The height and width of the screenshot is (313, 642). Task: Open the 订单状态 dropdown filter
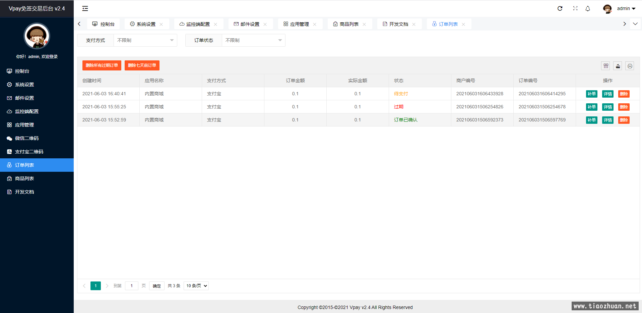pyautogui.click(x=253, y=40)
